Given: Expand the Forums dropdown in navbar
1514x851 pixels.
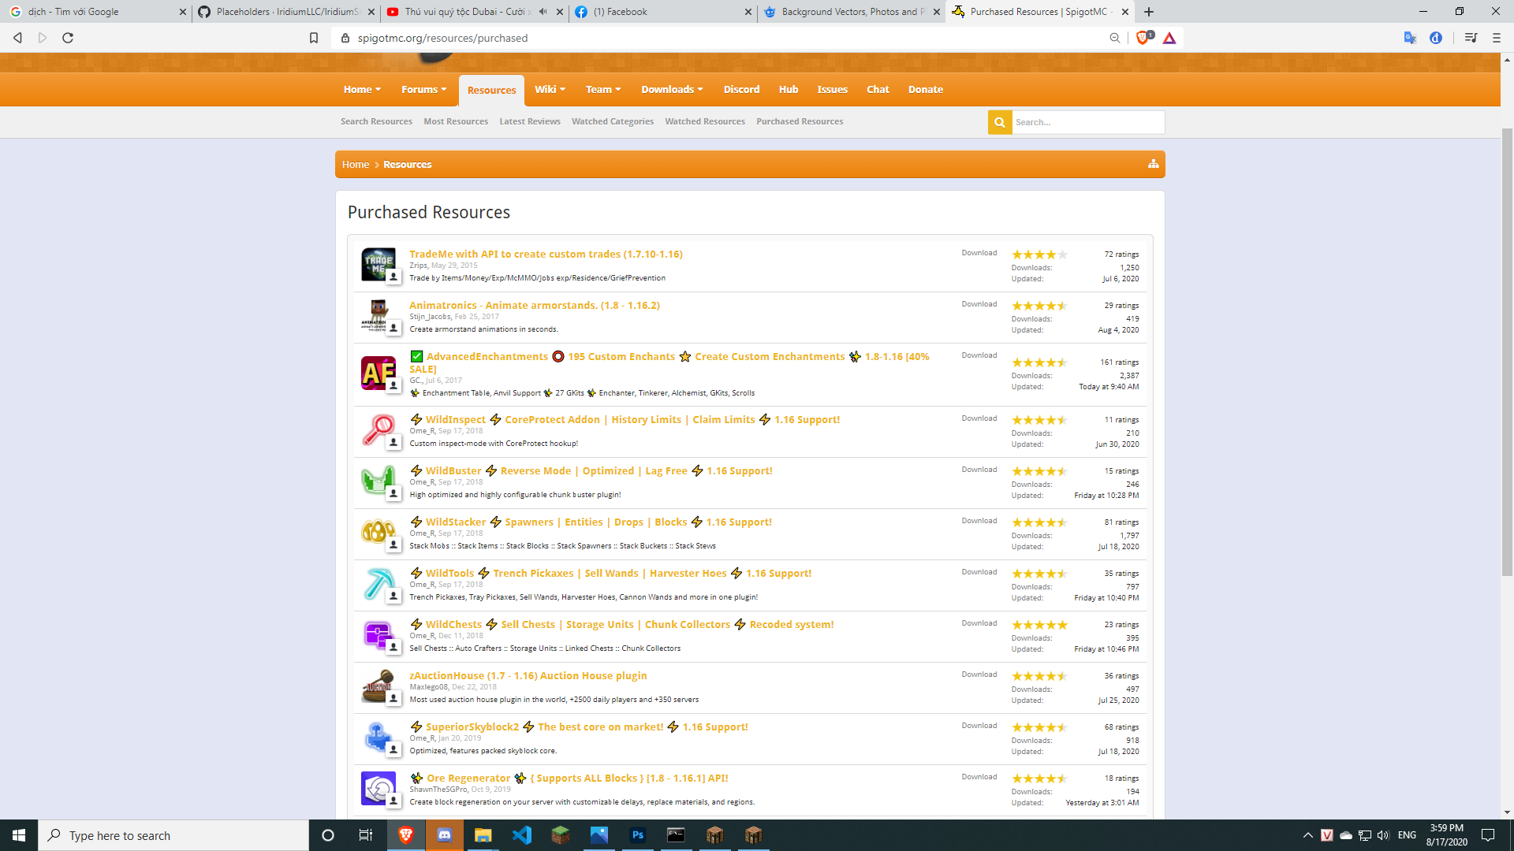Looking at the screenshot, I should click(x=444, y=90).
